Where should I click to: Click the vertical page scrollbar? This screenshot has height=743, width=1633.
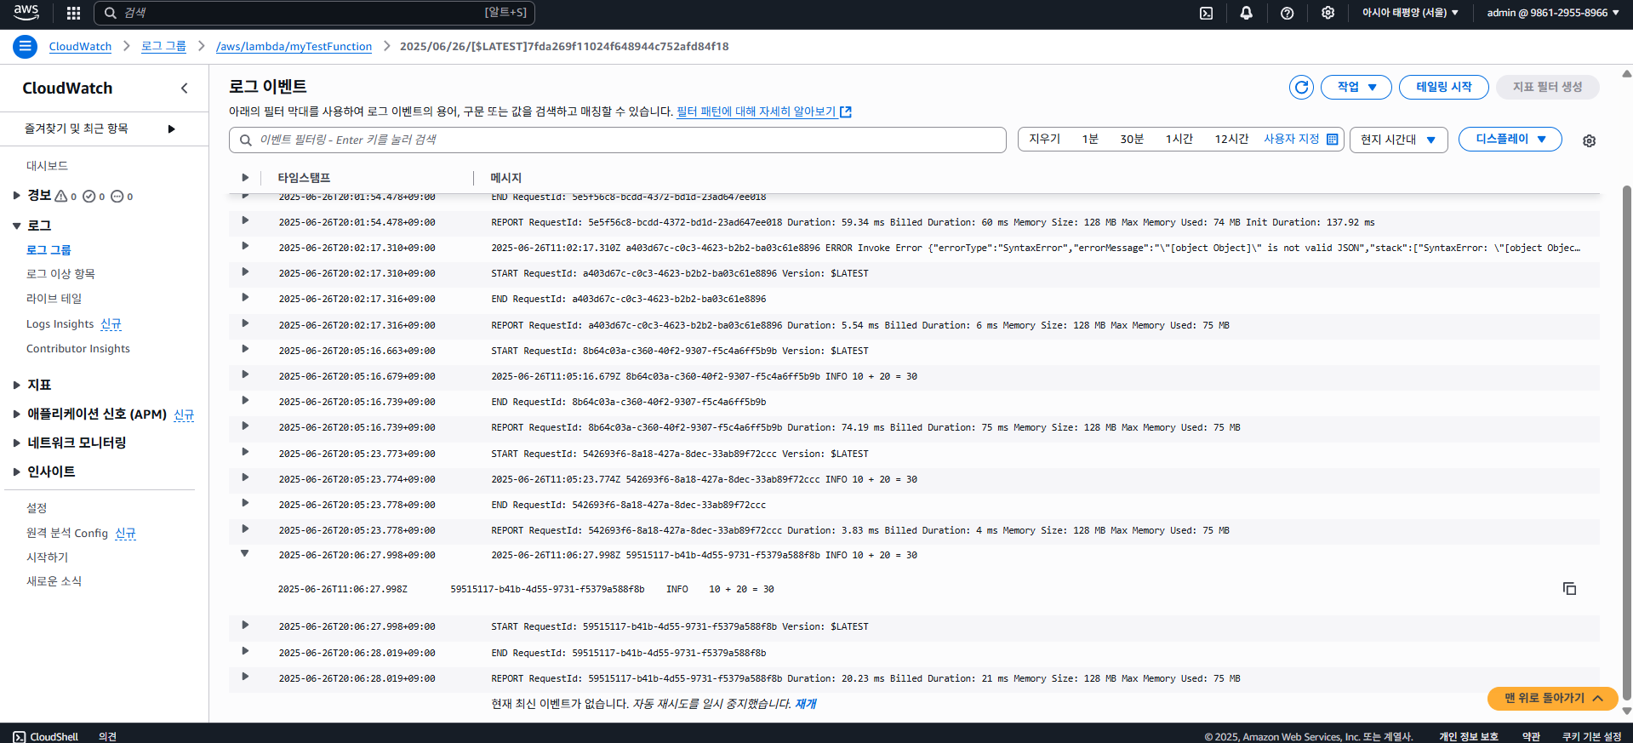click(1626, 443)
